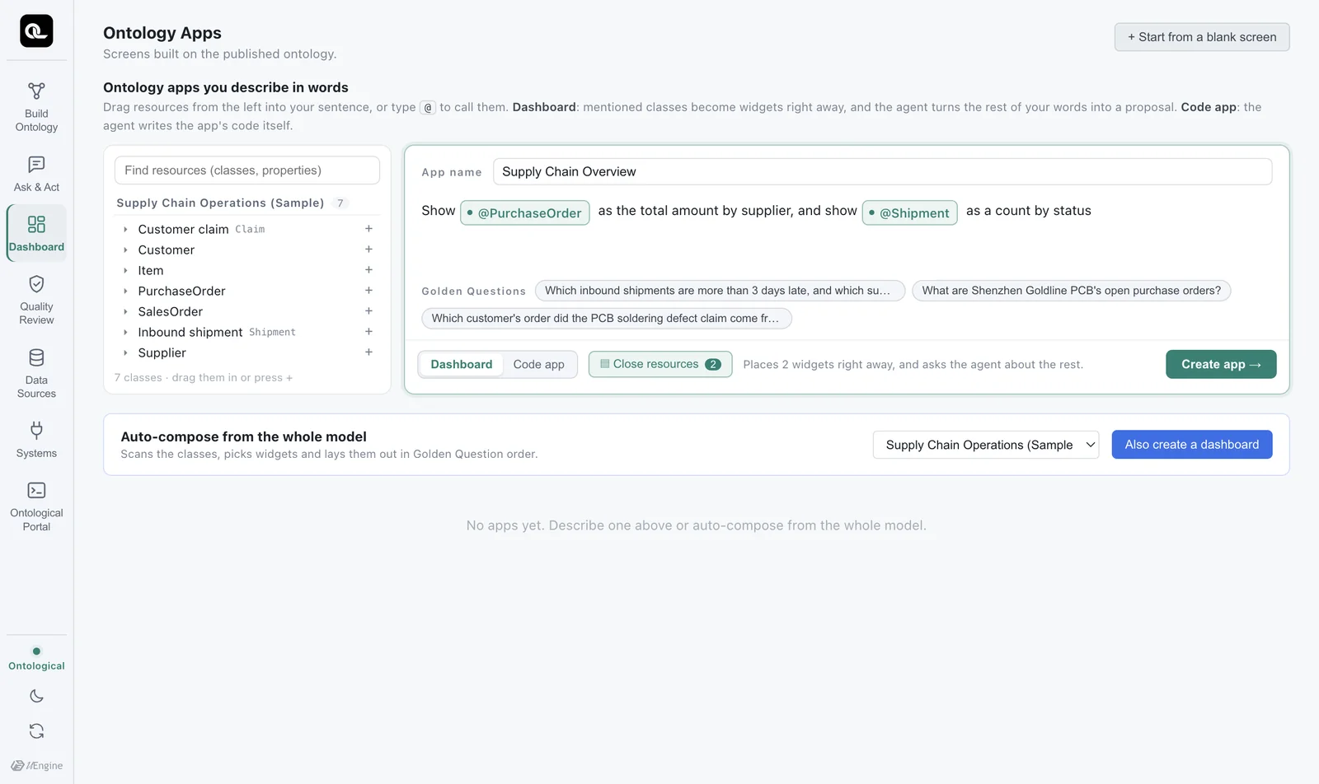
Task: Select PCB soldering defect golden question
Action: (607, 319)
